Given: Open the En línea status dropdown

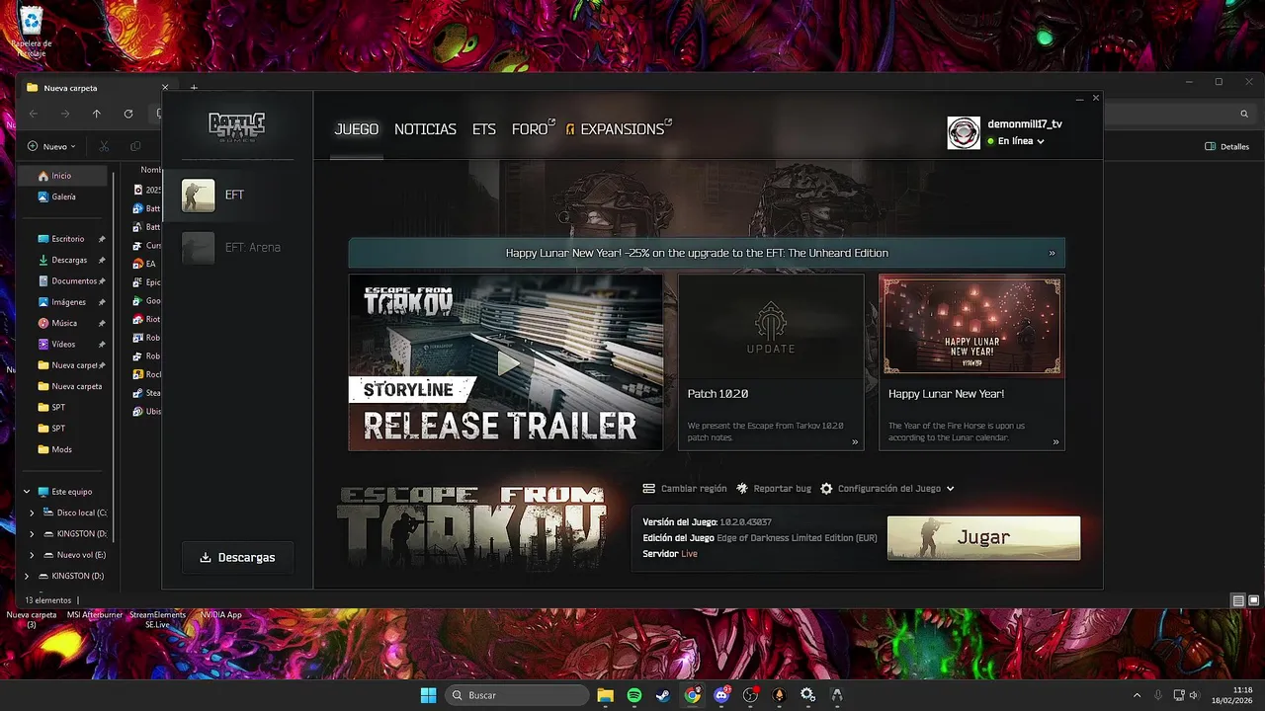Looking at the screenshot, I should (x=1016, y=141).
